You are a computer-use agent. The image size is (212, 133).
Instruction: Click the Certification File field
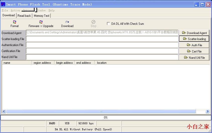tap(102, 51)
